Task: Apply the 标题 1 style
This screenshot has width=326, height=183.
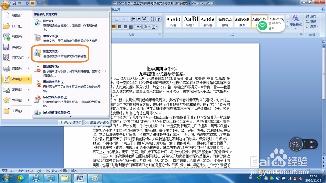Action: 191,21
